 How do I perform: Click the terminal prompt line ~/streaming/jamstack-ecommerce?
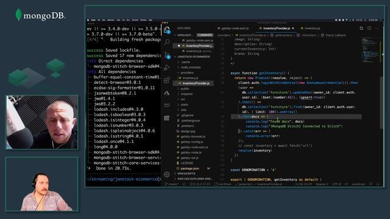[x=124, y=179]
